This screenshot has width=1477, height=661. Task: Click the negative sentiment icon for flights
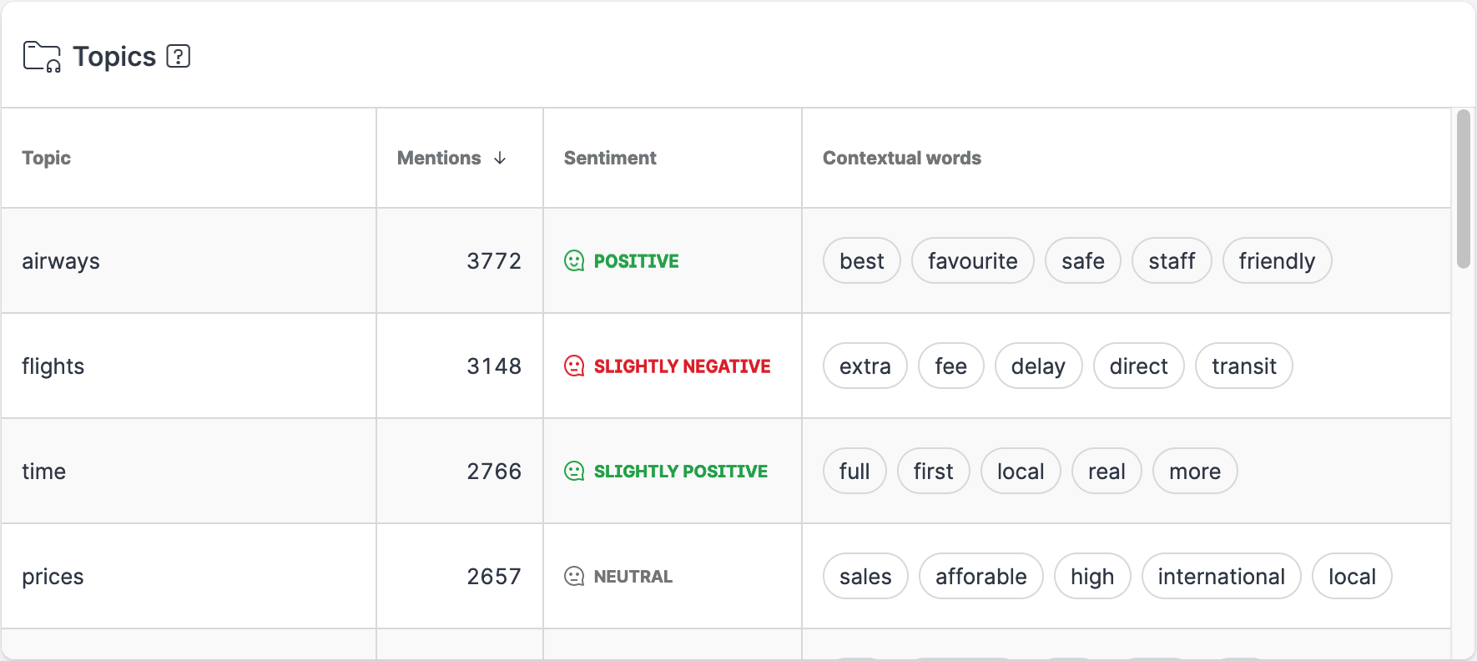click(x=574, y=366)
